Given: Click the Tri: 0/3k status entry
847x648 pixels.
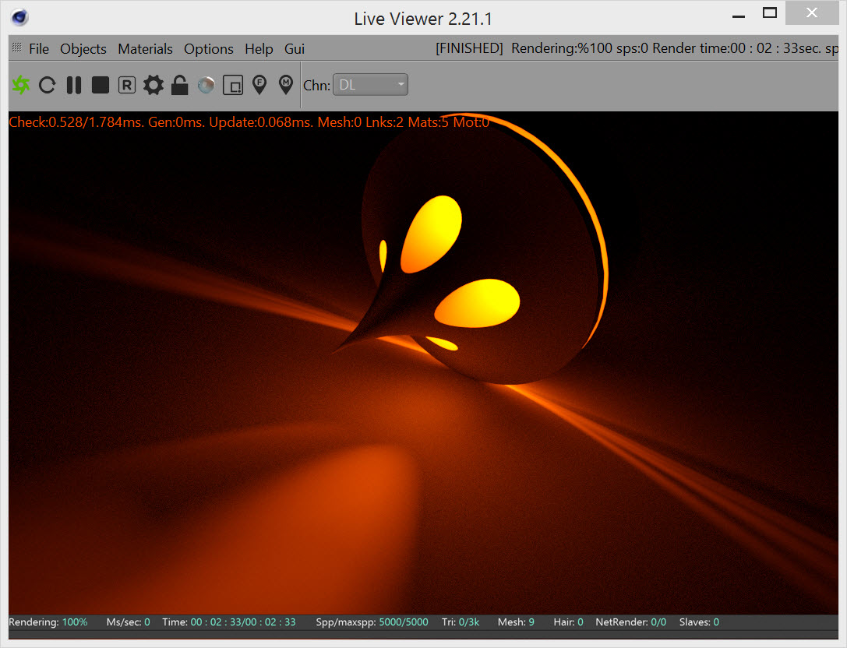Looking at the screenshot, I should pos(461,622).
